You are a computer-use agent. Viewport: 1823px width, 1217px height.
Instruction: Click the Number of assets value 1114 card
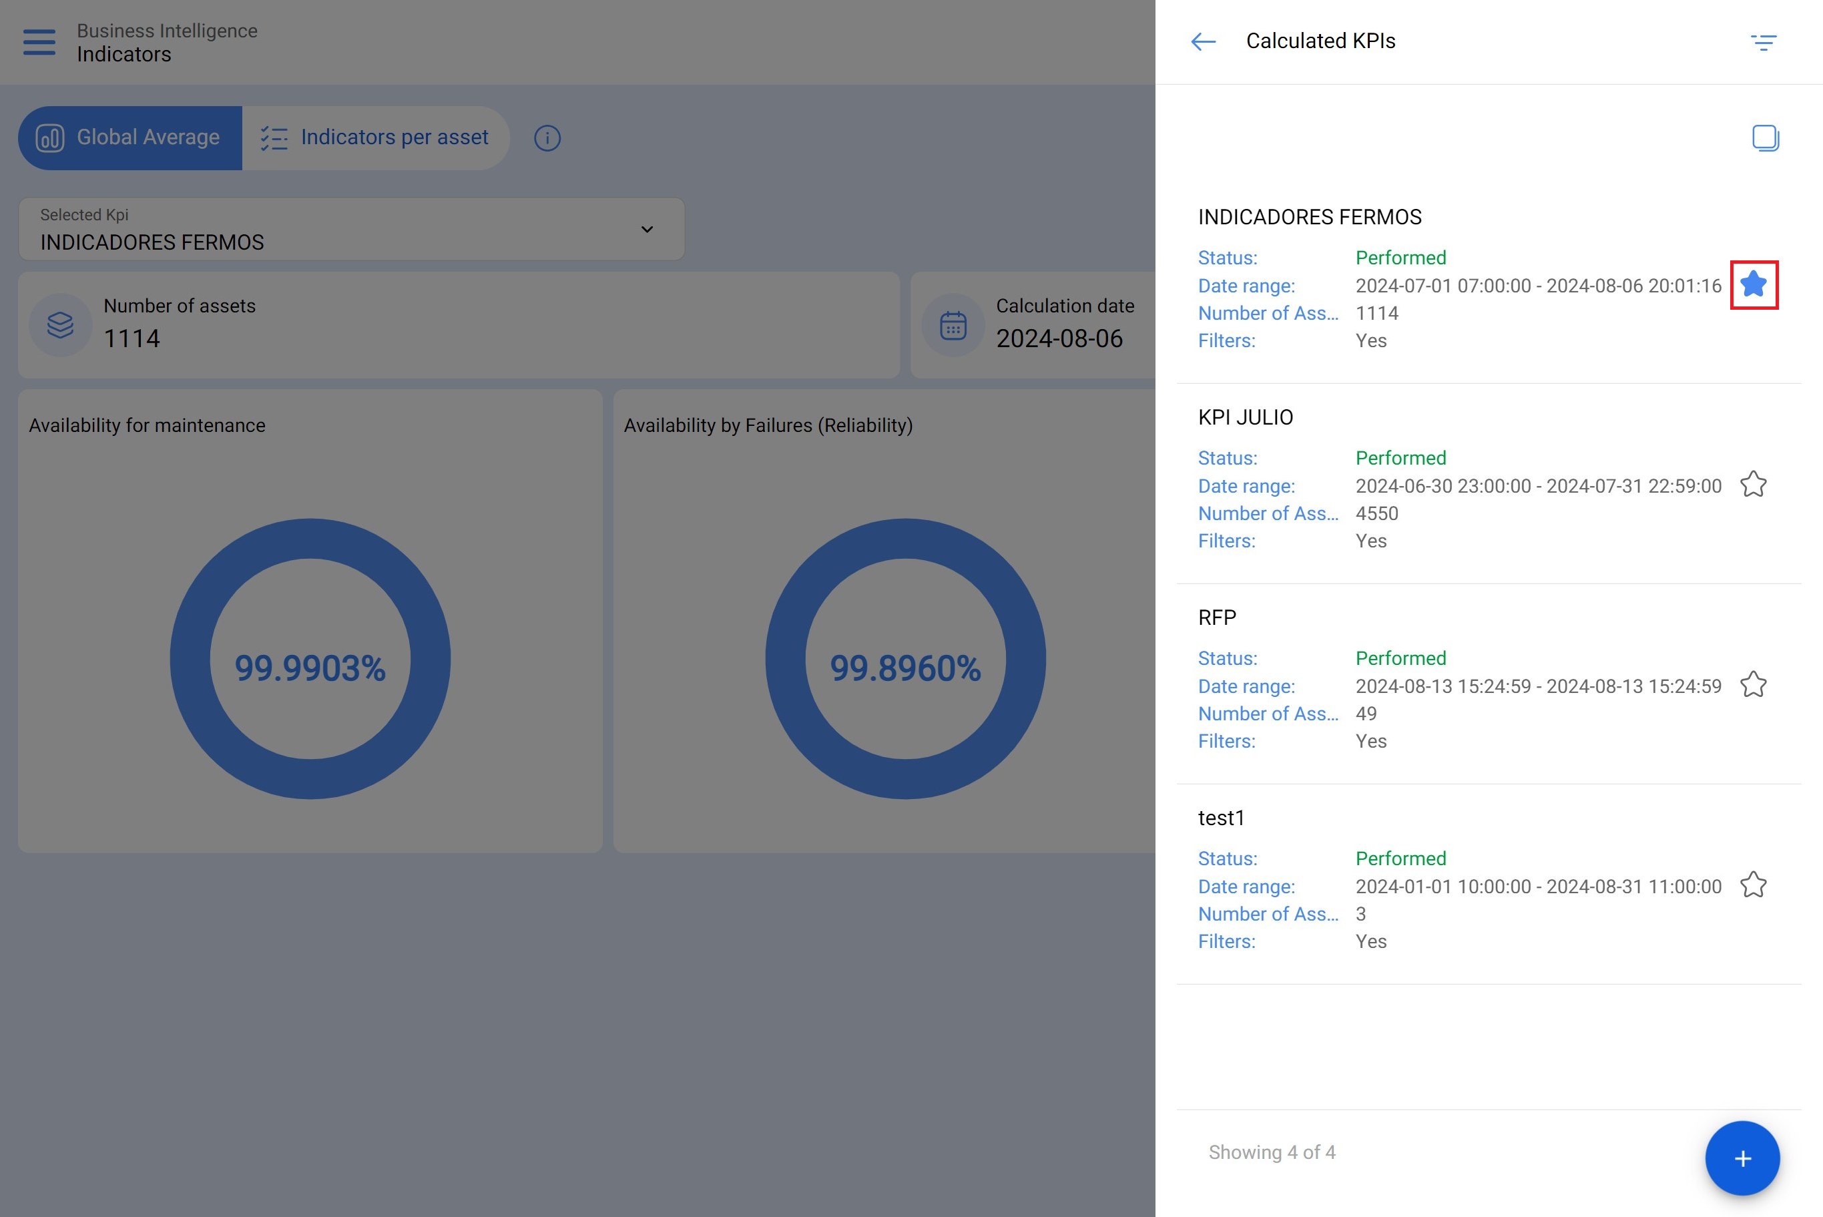[459, 325]
